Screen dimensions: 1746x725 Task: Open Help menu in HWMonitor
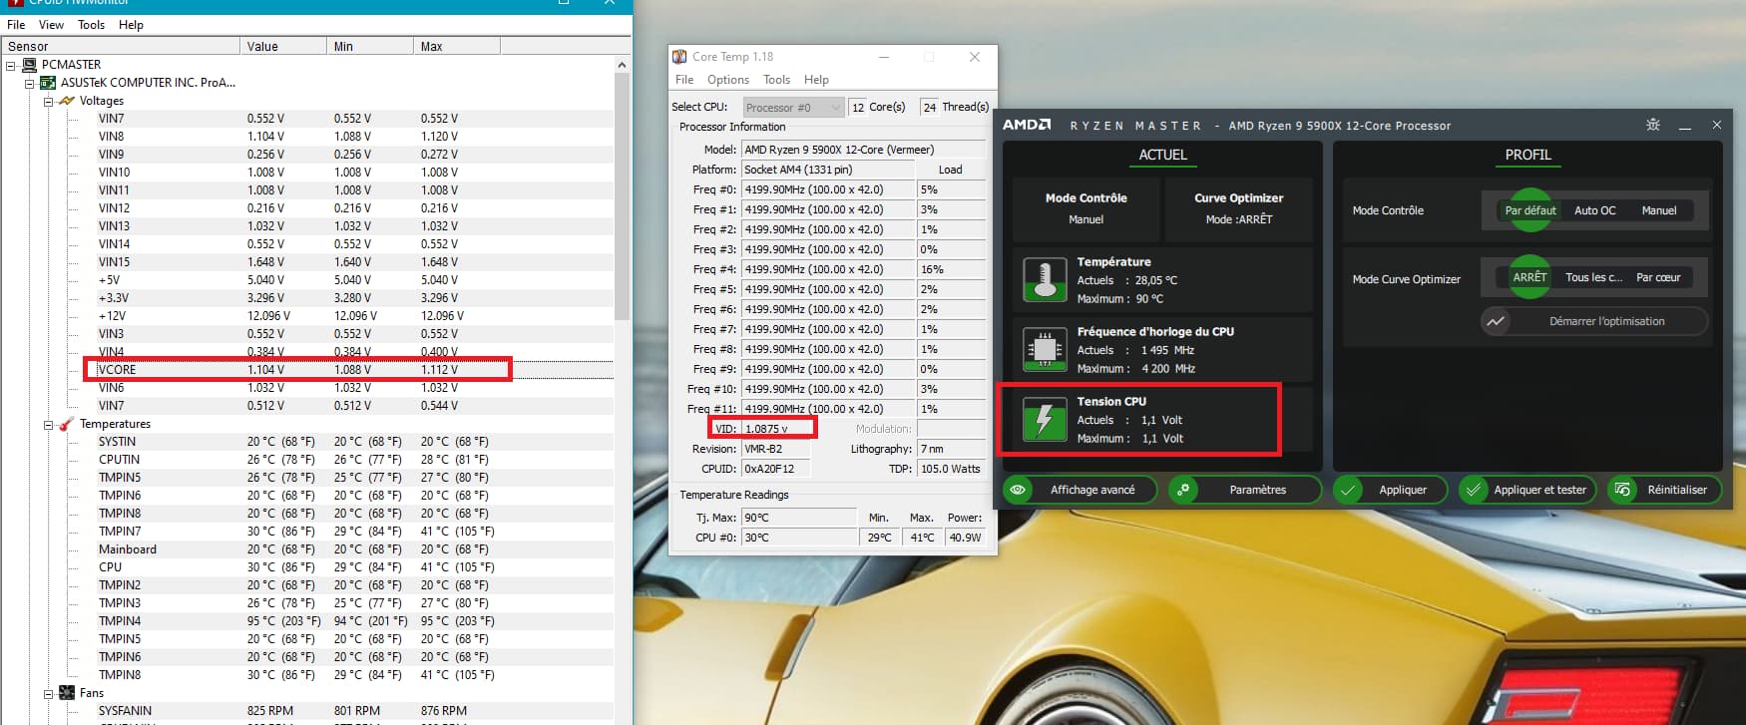131,25
